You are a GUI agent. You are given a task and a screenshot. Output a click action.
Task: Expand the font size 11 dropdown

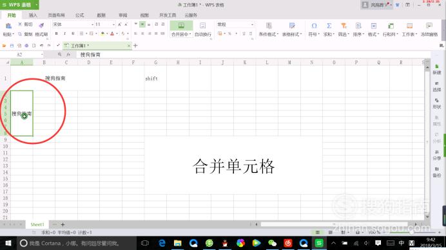(x=113, y=24)
